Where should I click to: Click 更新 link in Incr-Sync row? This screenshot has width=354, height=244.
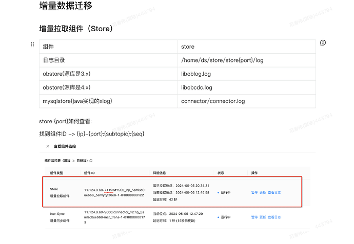(263, 217)
